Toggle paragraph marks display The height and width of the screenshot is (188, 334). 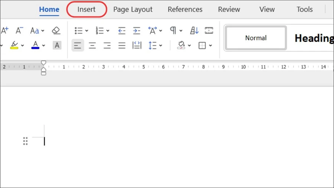(173, 30)
